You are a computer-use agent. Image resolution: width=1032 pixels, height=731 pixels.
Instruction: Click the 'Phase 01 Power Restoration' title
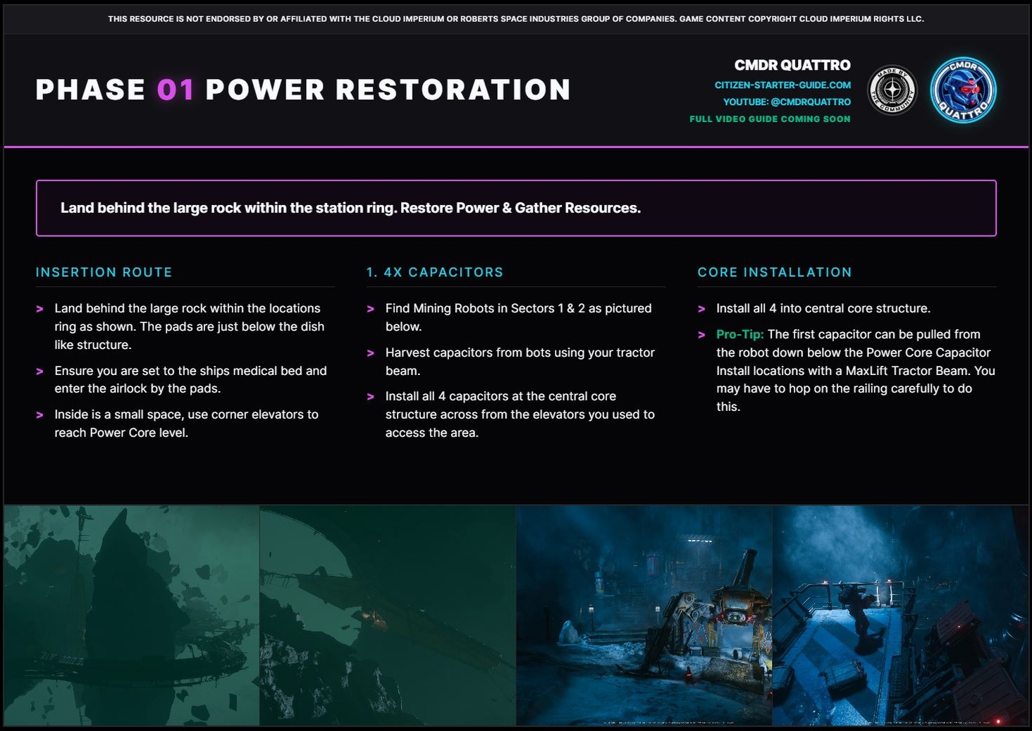pos(303,90)
